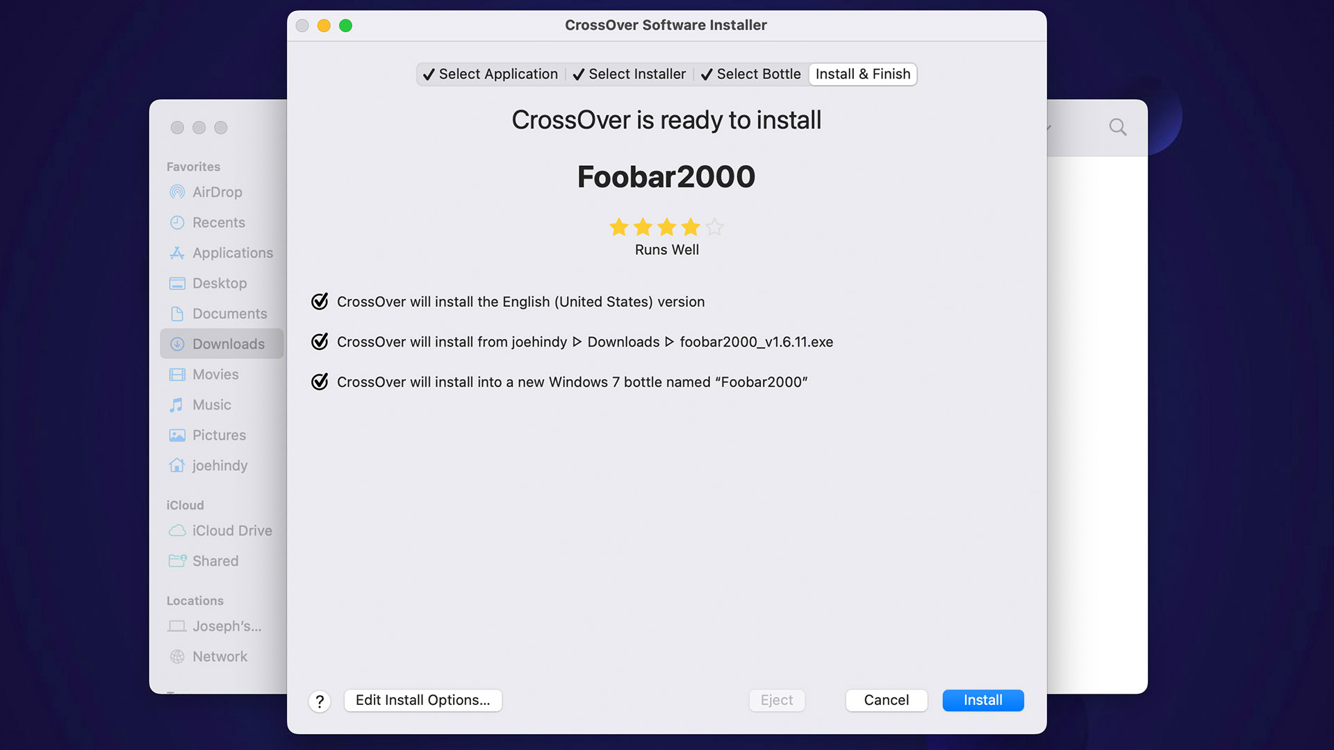Screen dimensions: 1334x750
Task: Click the Windows 7 bottle checkmark icon
Action: point(320,382)
